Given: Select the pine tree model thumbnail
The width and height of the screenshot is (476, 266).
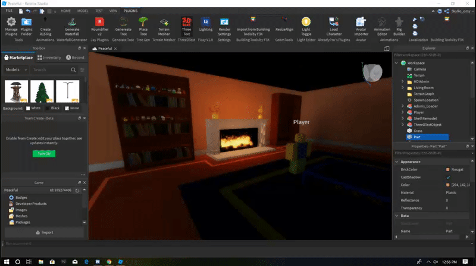Looking at the screenshot, I should tap(42, 91).
